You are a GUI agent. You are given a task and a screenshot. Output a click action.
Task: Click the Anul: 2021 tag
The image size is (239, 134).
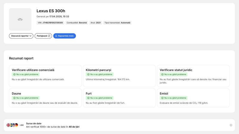[x=96, y=22]
